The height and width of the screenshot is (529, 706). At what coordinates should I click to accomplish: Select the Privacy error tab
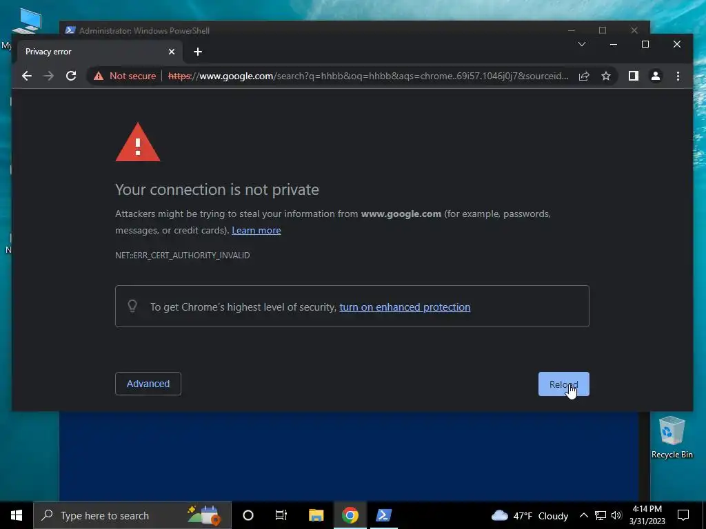[x=99, y=52]
